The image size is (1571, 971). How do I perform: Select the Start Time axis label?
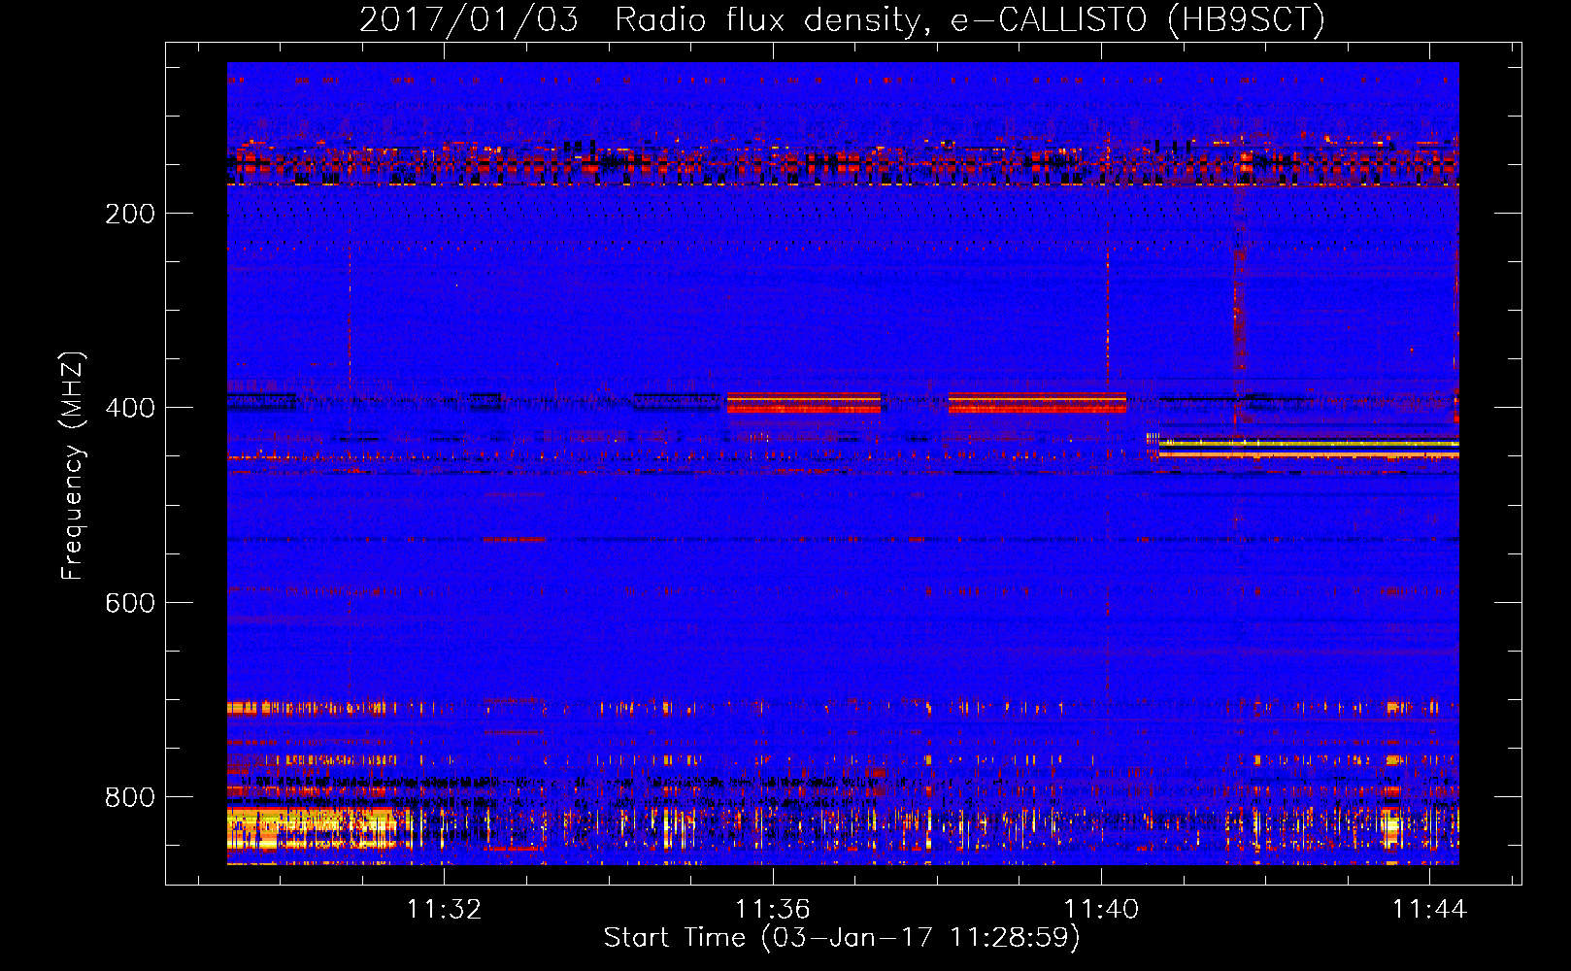pyautogui.click(x=842, y=938)
